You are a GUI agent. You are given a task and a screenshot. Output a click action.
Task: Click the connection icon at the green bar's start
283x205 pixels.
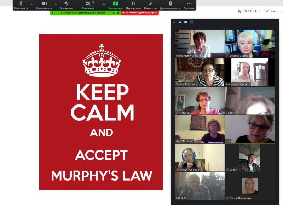tap(52, 13)
